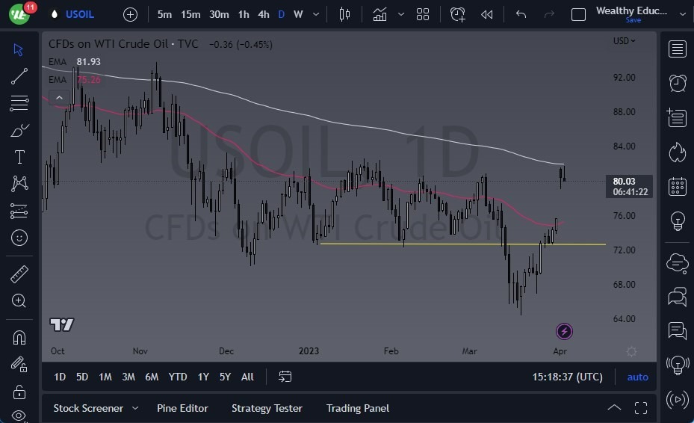694x423 pixels.
Task: Switch to 15m timeframe
Action: tap(190, 15)
